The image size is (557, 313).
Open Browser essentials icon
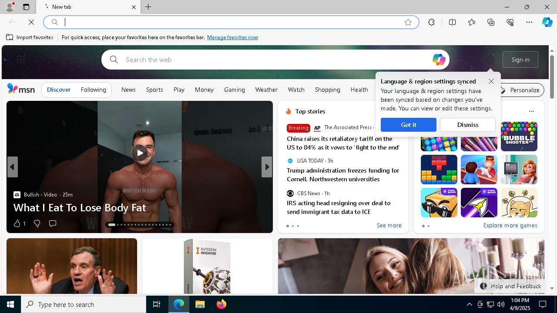(510, 22)
